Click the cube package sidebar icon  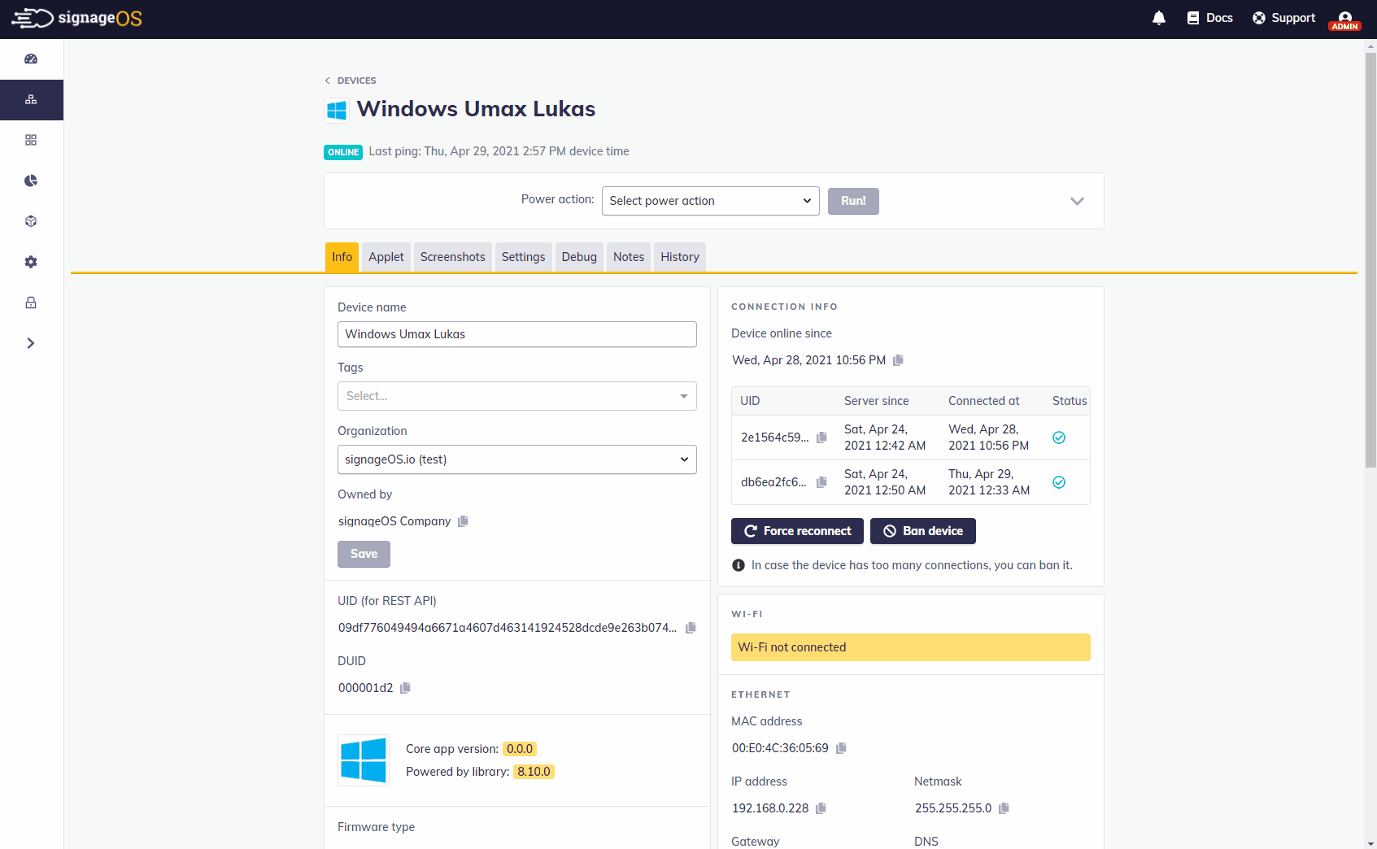[x=31, y=221]
